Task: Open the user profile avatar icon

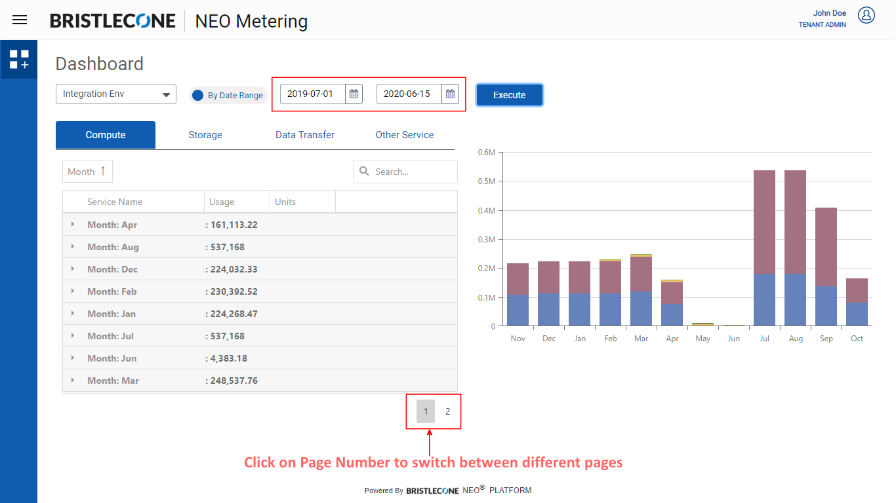Action: click(866, 16)
